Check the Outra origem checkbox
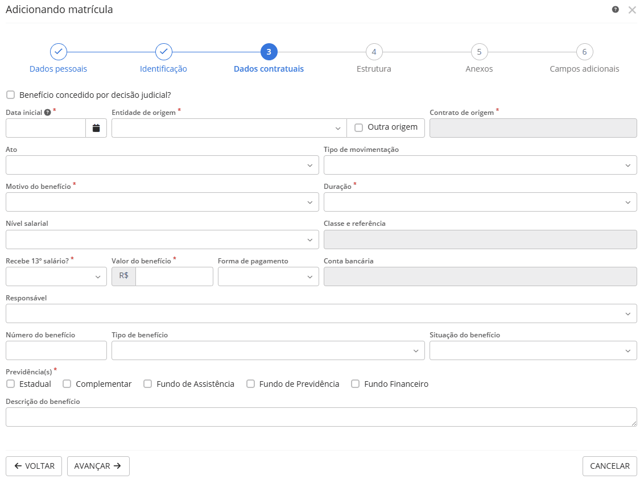Viewport: 644px width, 479px height. click(358, 127)
